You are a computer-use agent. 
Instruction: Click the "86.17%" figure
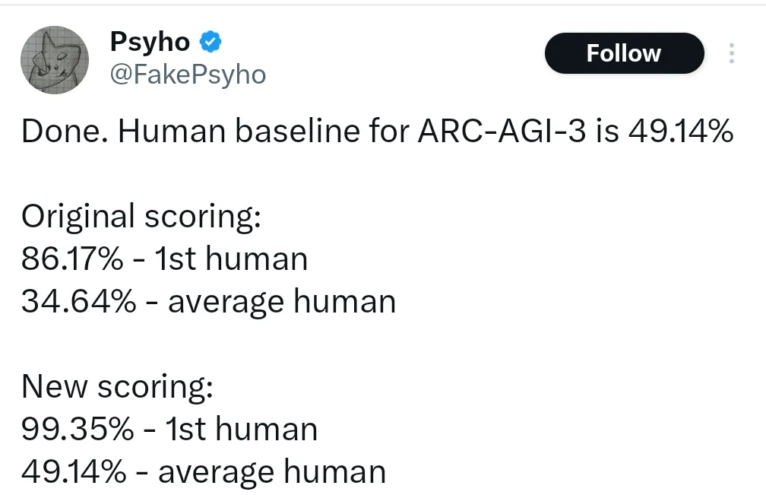pos(71,259)
